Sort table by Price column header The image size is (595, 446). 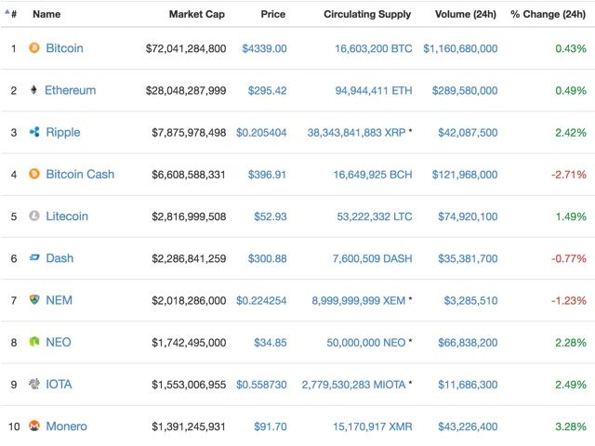point(273,14)
